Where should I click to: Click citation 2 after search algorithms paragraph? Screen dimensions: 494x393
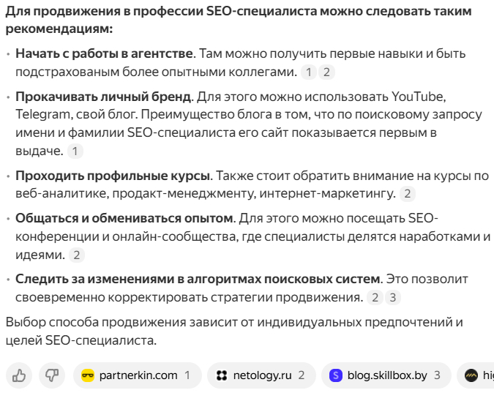tap(375, 298)
